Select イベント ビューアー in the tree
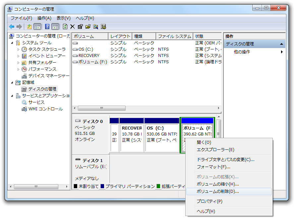 [x=47, y=56]
